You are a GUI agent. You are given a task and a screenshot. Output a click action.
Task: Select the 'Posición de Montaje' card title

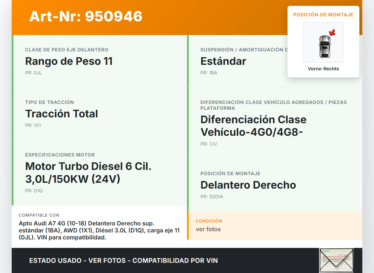(323, 15)
